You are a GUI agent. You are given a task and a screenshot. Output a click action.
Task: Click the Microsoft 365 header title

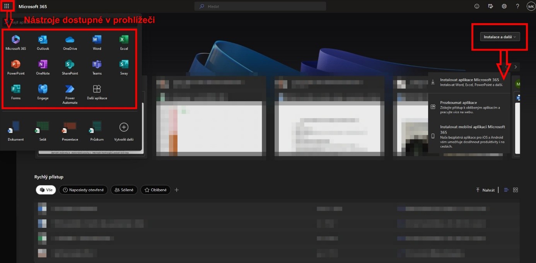33,7
